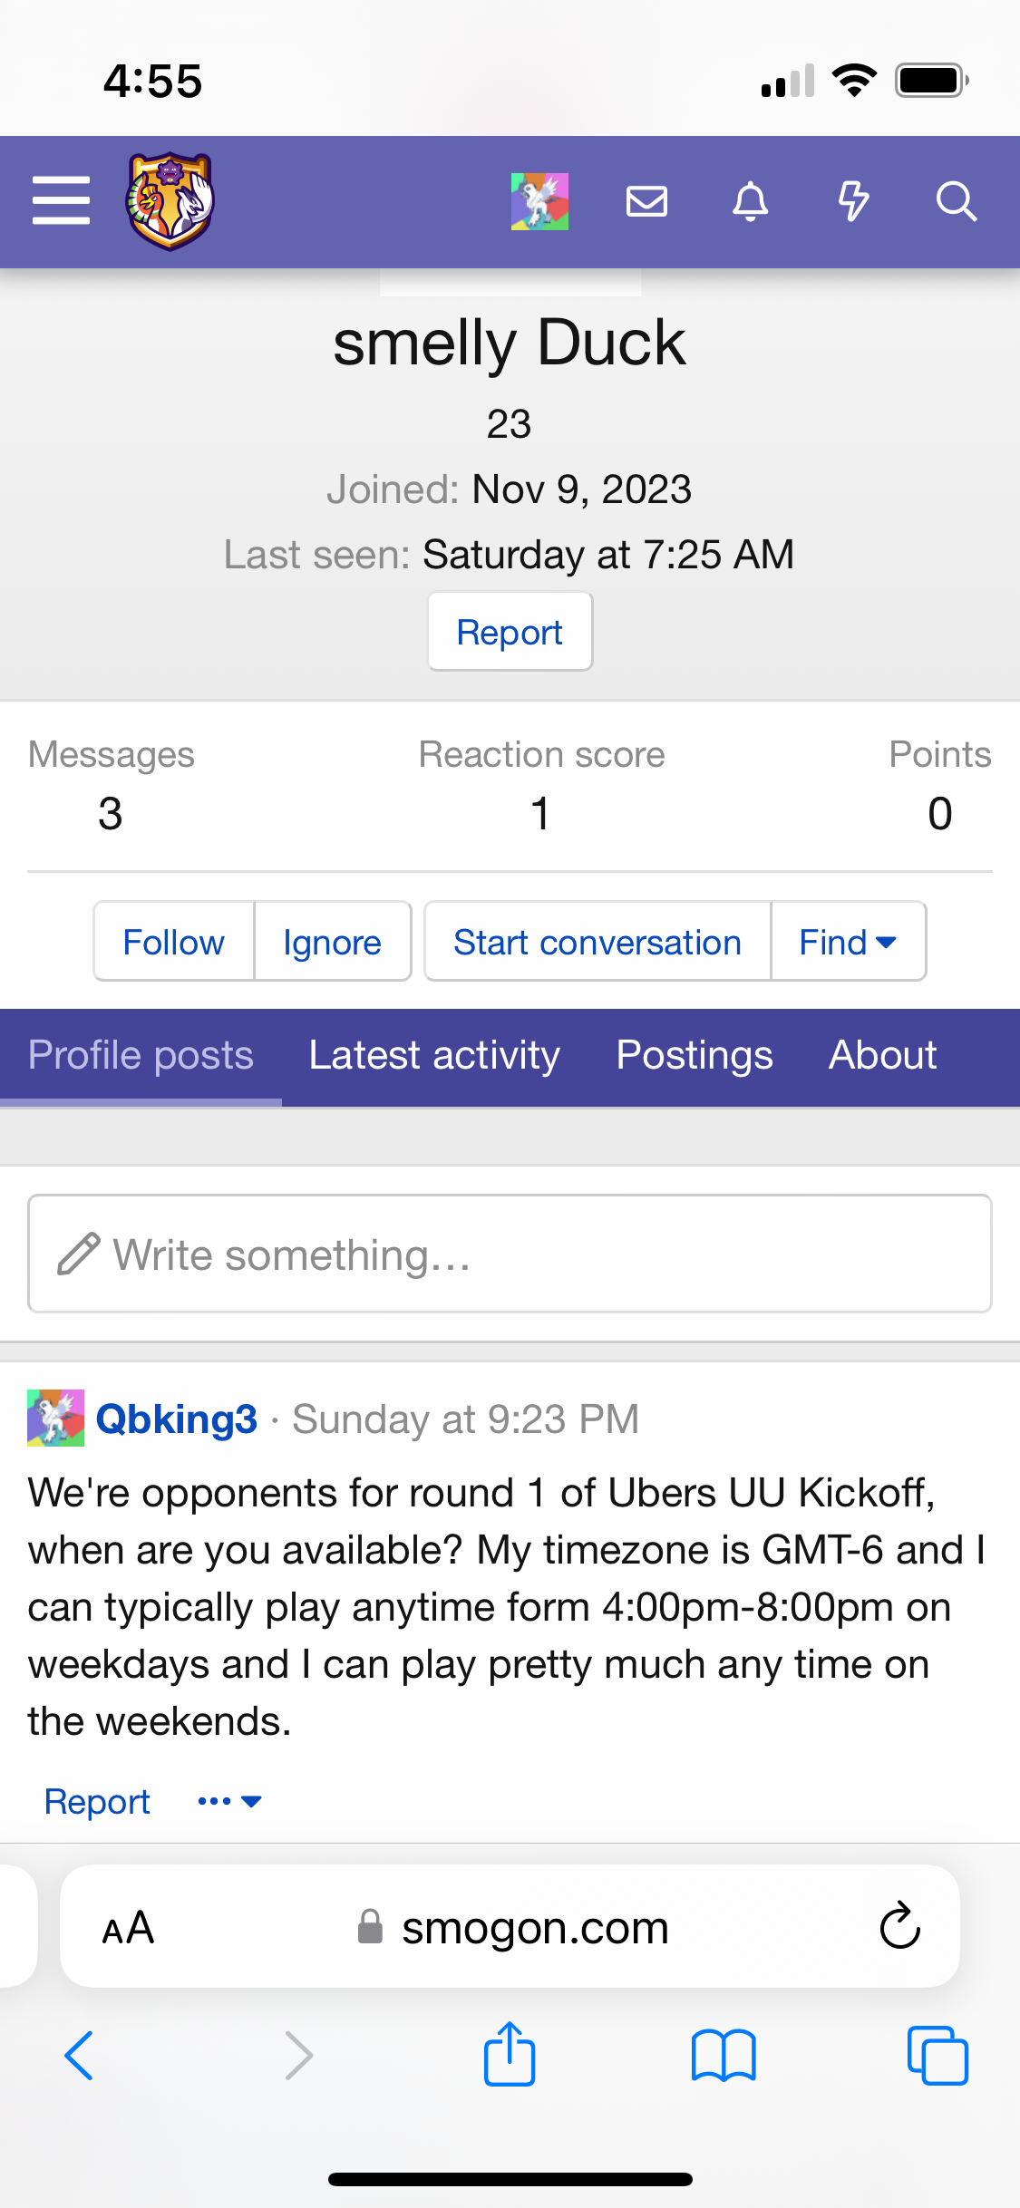Open the Safari share sheet icon
Image resolution: width=1020 pixels, height=2208 pixels.
(x=510, y=2054)
